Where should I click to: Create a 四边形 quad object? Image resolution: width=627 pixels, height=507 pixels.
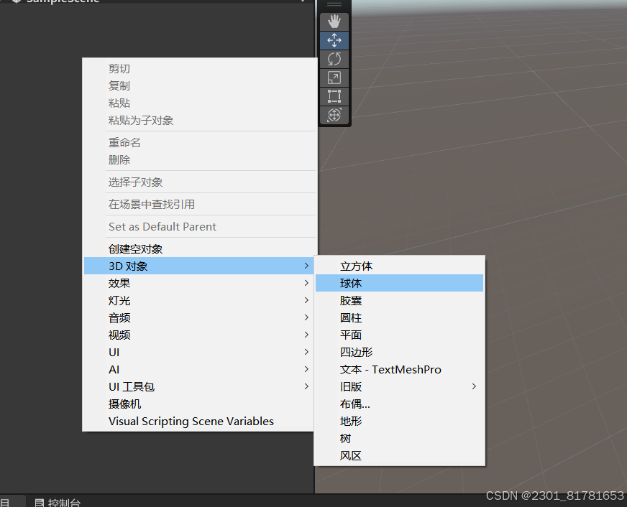[400, 352]
